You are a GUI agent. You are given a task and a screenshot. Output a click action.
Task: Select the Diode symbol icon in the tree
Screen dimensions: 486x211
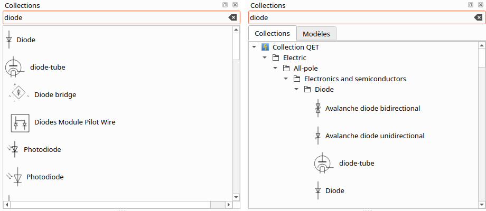(317, 190)
